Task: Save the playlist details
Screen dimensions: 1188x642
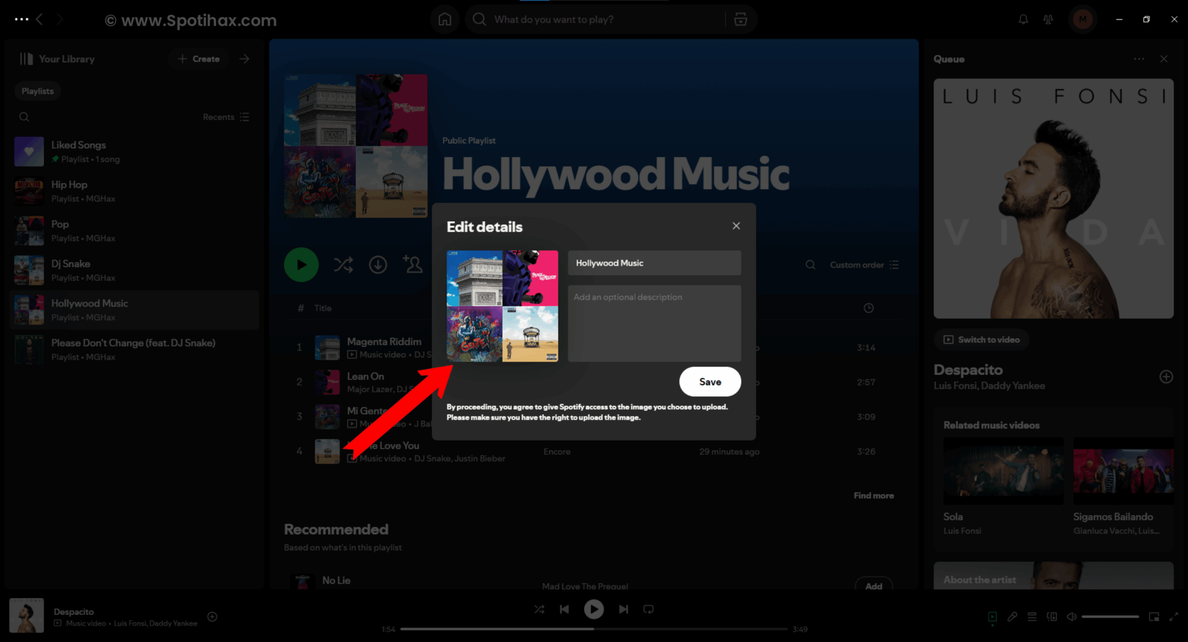Action: pyautogui.click(x=710, y=382)
